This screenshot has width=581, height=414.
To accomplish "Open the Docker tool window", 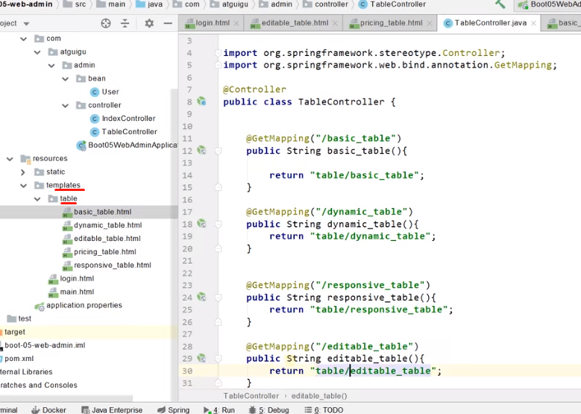I will click(49, 410).
